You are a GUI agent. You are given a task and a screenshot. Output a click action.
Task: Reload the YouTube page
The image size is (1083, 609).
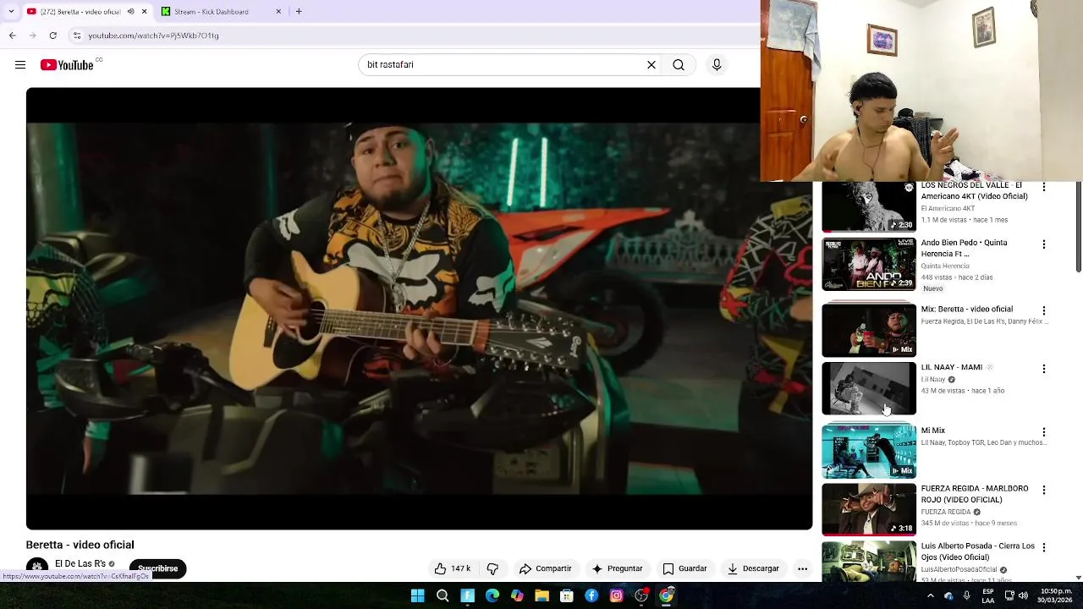tap(52, 36)
